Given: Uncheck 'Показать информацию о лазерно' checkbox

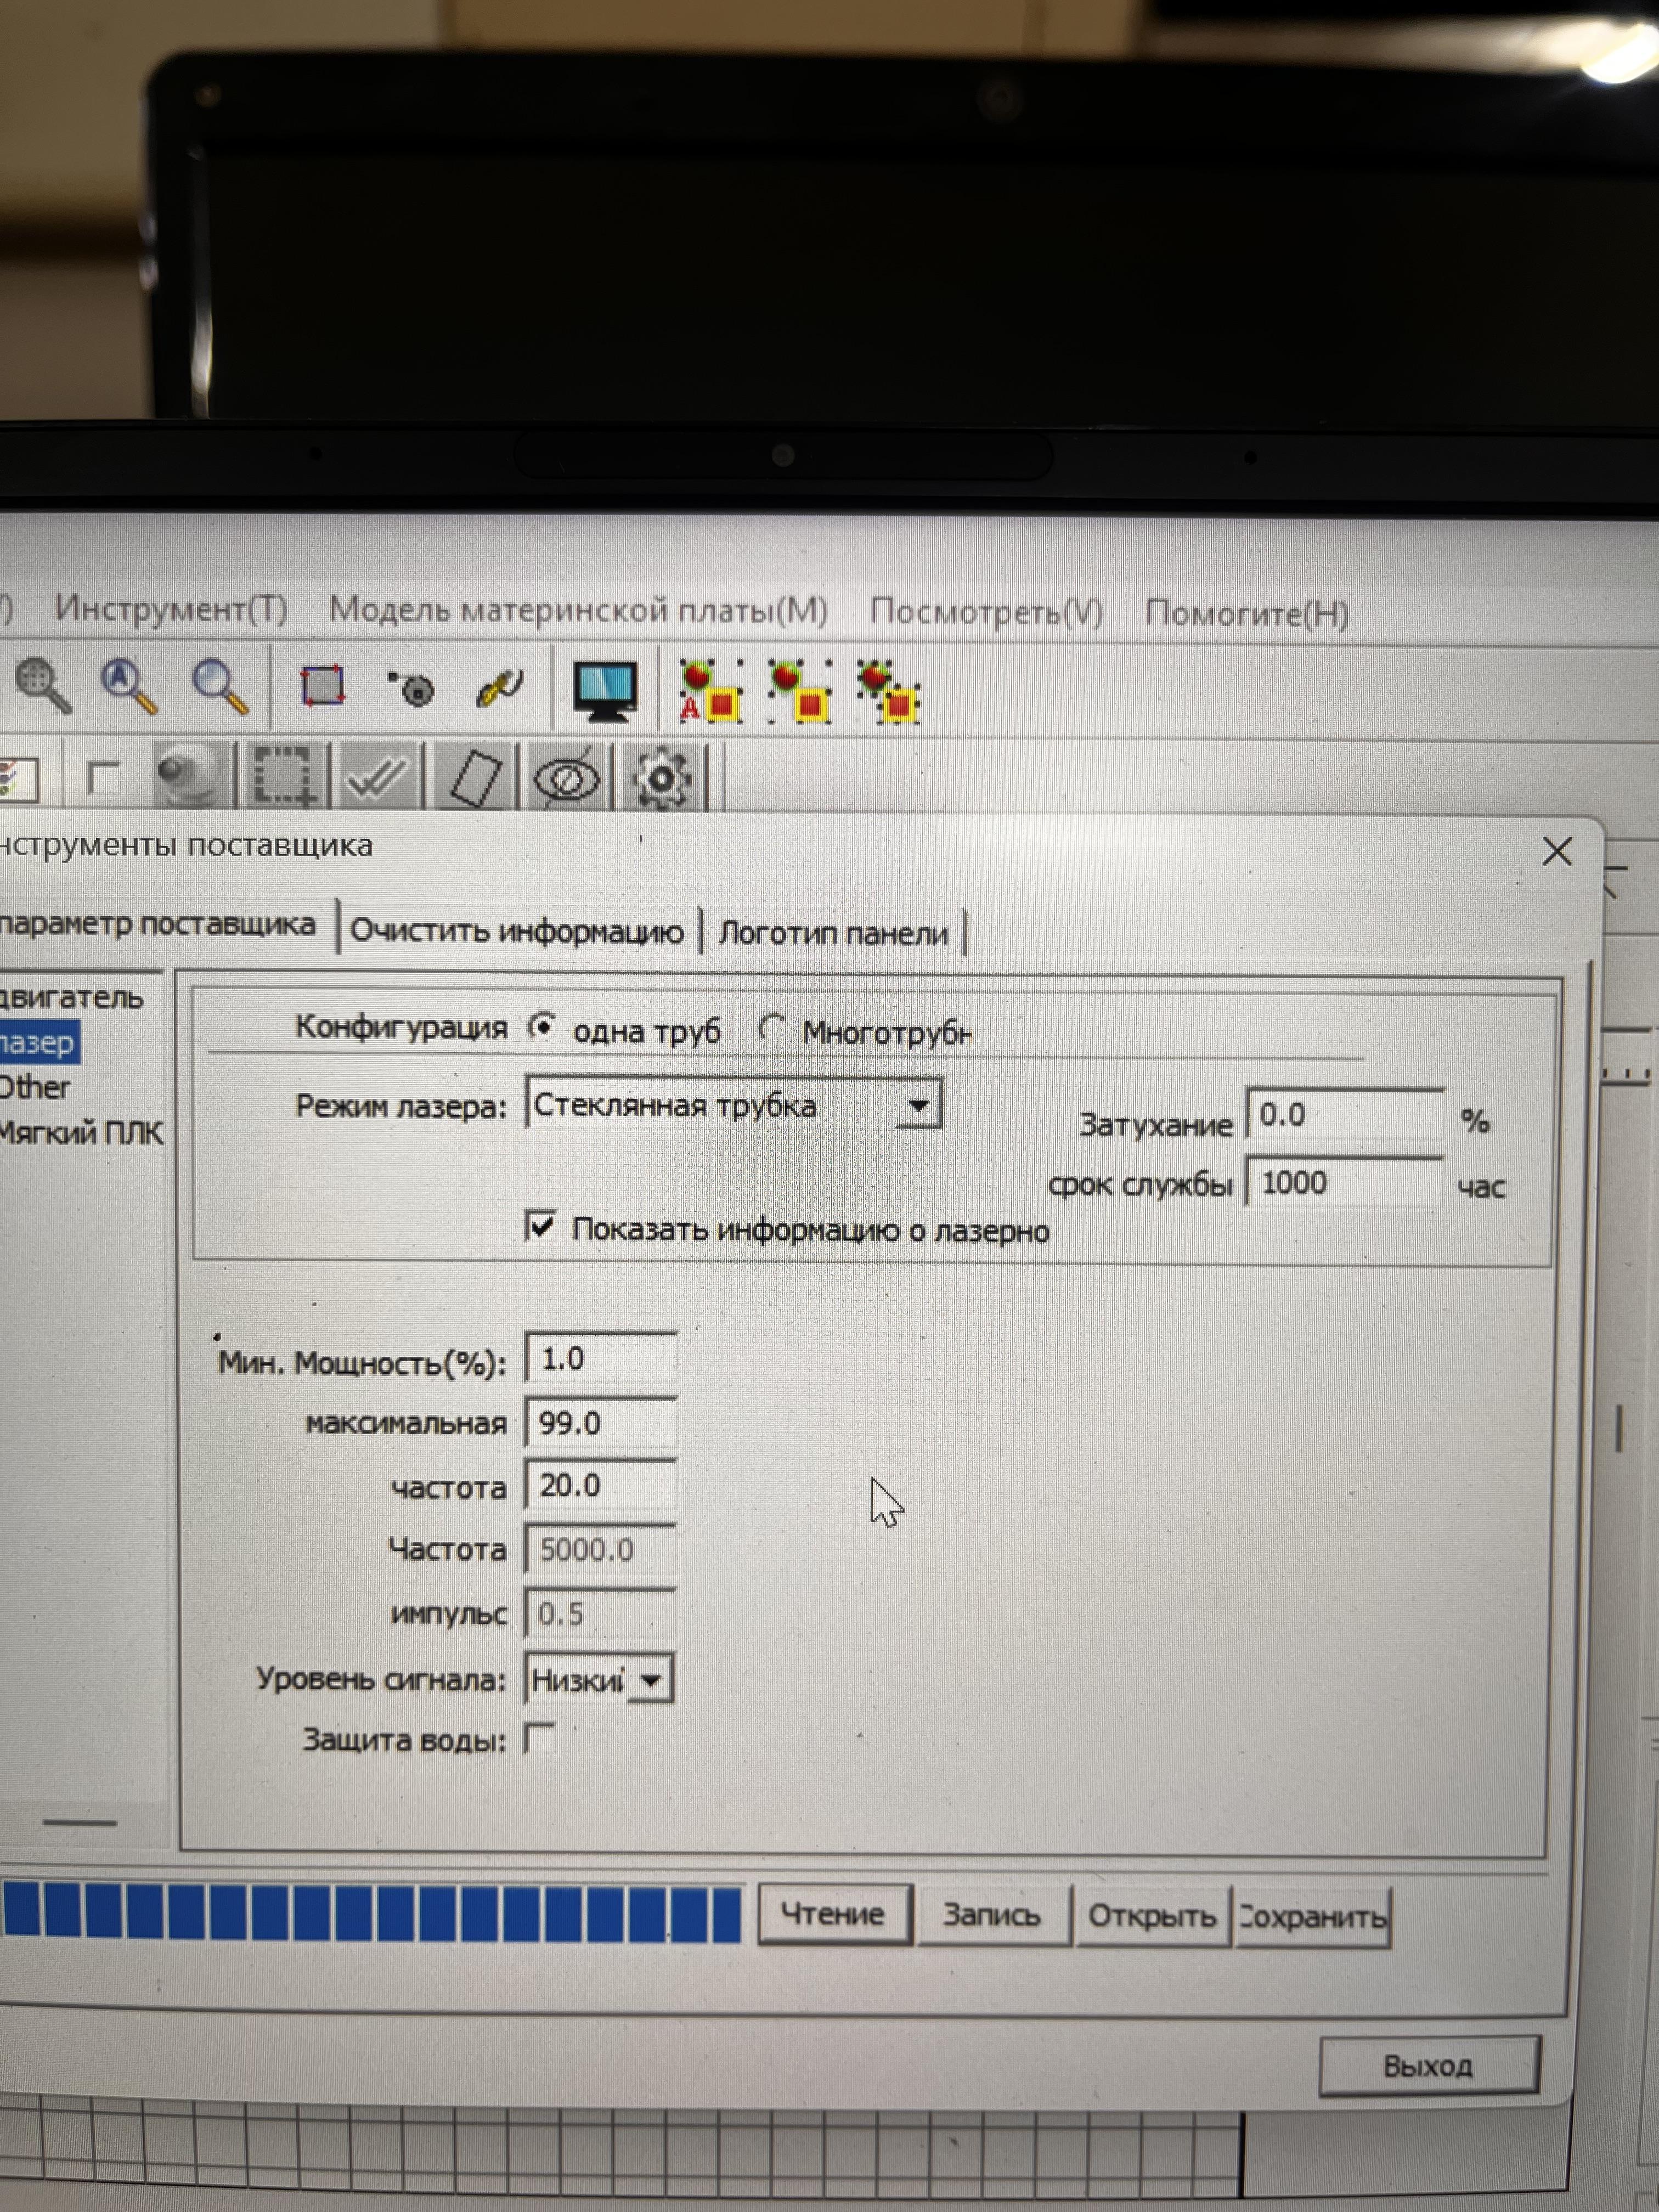Looking at the screenshot, I should click(x=540, y=1226).
